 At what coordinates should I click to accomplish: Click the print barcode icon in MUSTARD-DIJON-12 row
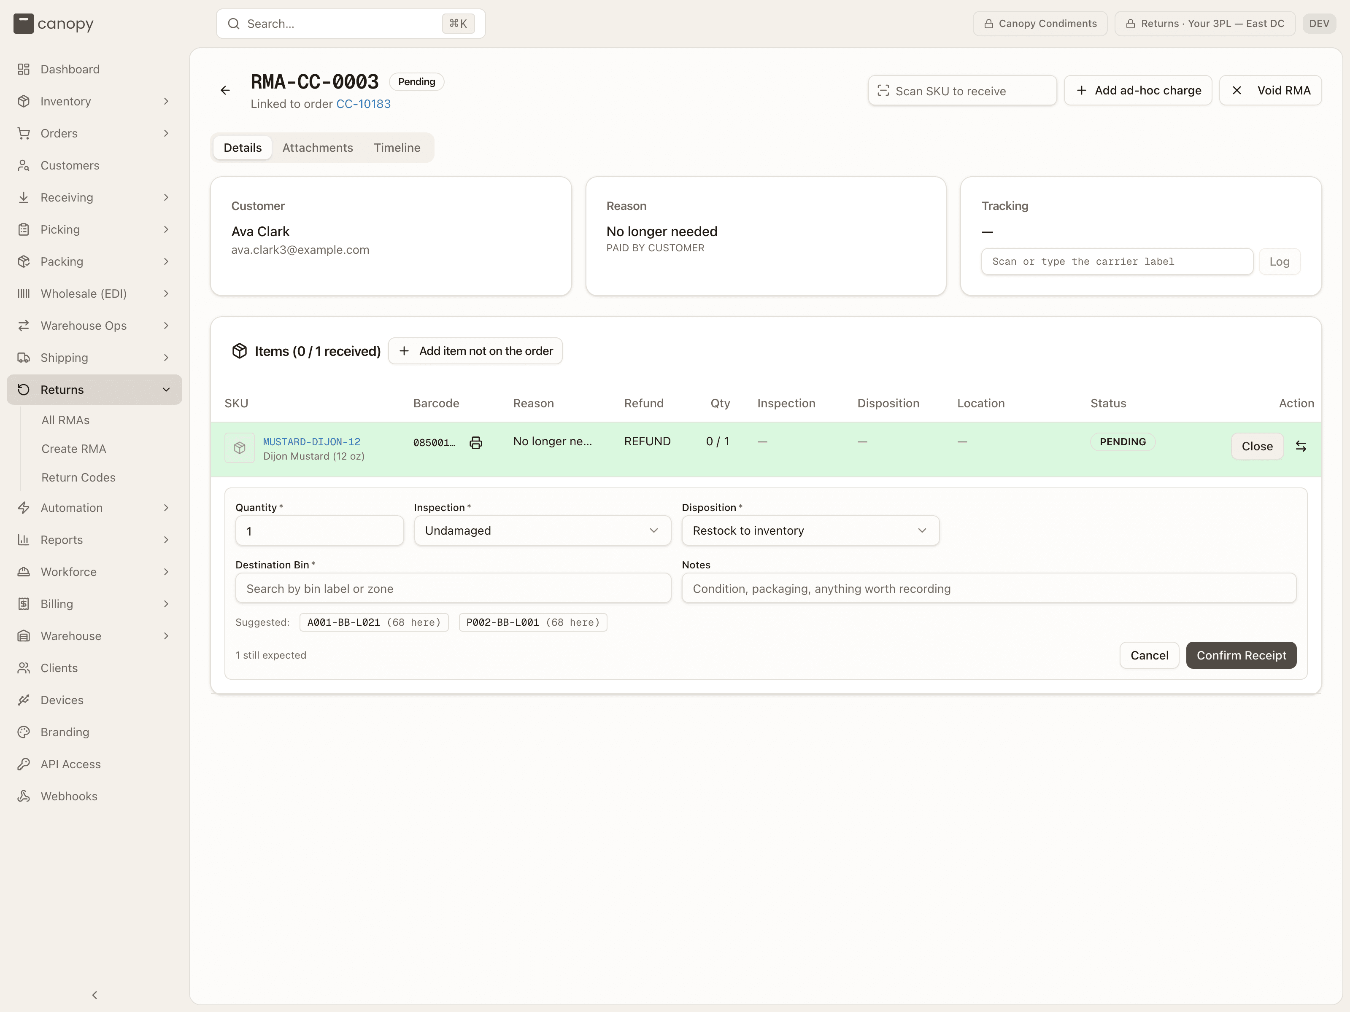(476, 442)
